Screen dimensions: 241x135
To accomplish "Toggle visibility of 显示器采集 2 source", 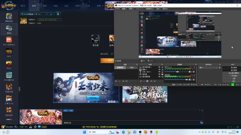I will tap(159, 67).
